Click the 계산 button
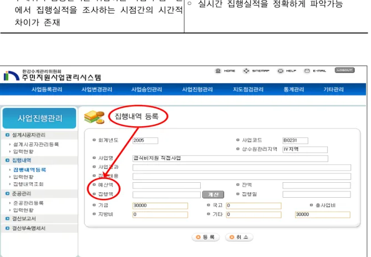This screenshot has height=257, width=371. pos(213,194)
